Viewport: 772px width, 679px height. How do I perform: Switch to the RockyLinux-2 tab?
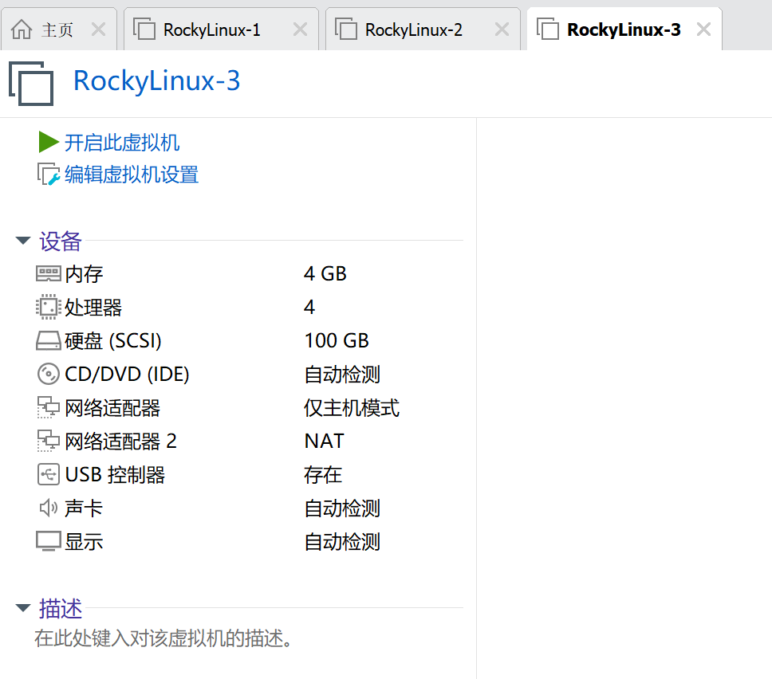[423, 29]
